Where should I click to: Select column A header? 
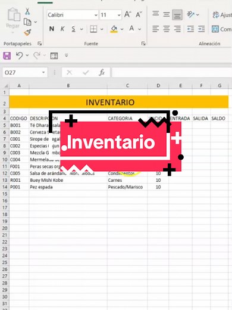[19, 86]
